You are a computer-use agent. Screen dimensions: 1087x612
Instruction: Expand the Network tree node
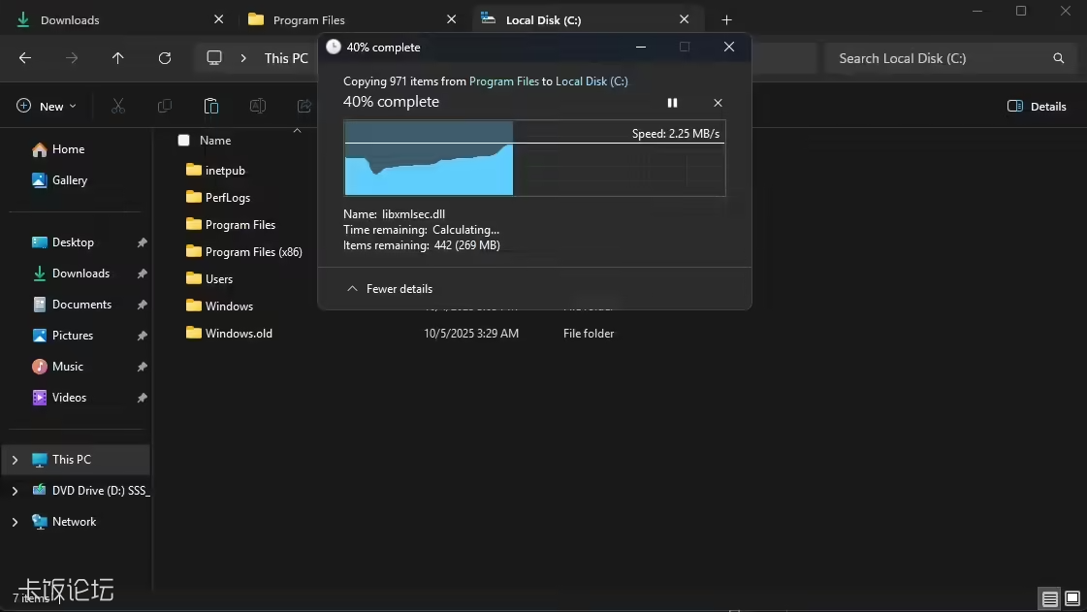coord(15,522)
